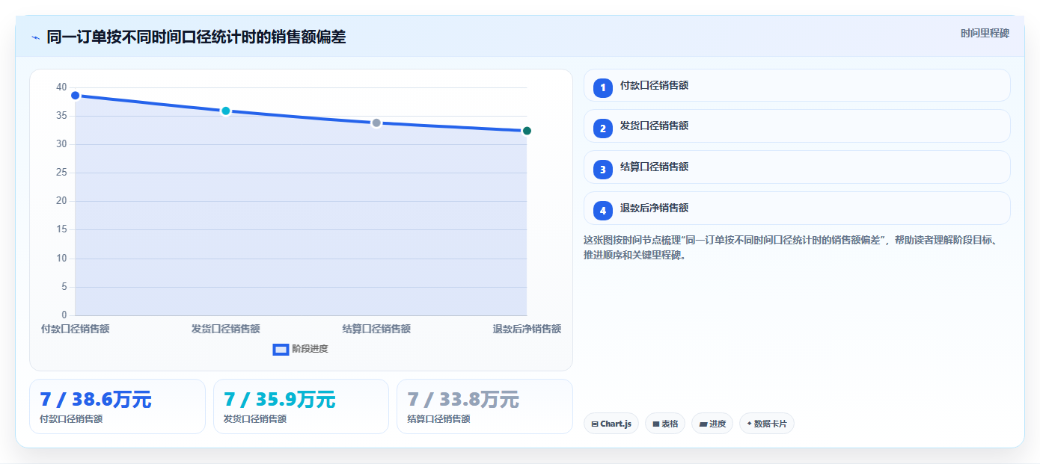Select the cyan data point at 发货口径销售额
Viewport: 1040px width, 464px height.
[x=225, y=111]
